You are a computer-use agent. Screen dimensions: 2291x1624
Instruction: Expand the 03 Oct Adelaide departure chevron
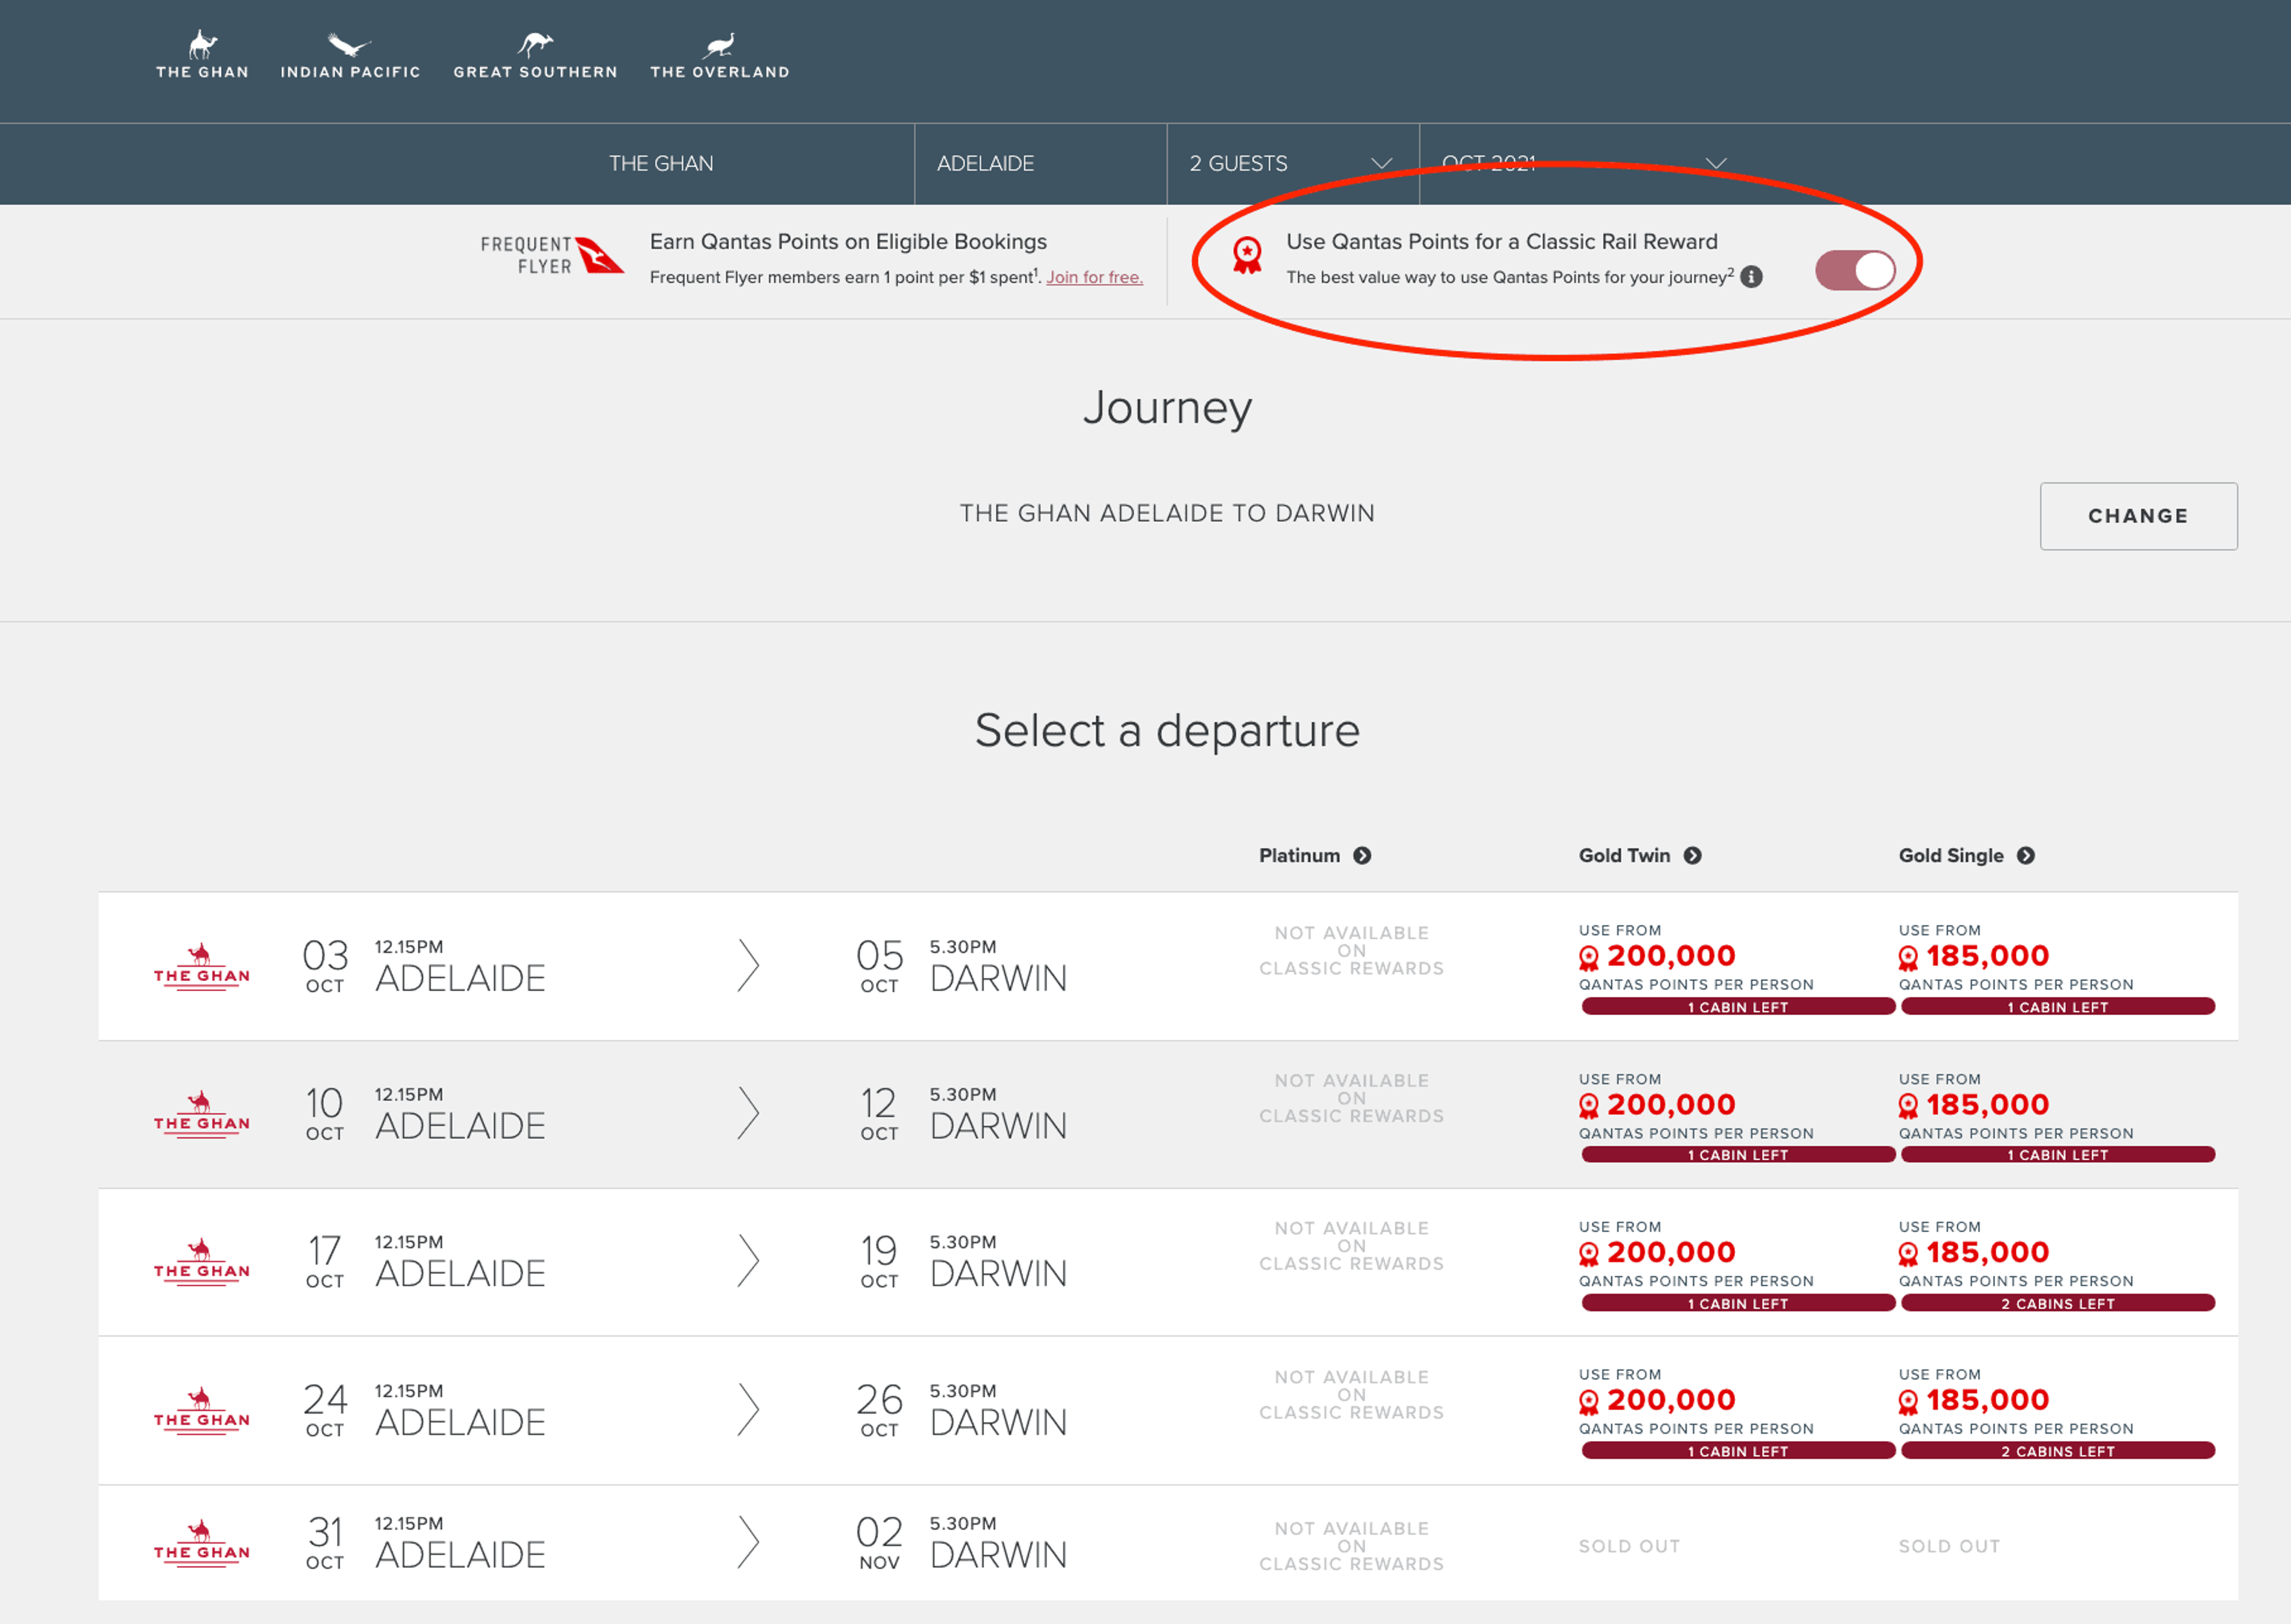tap(748, 966)
